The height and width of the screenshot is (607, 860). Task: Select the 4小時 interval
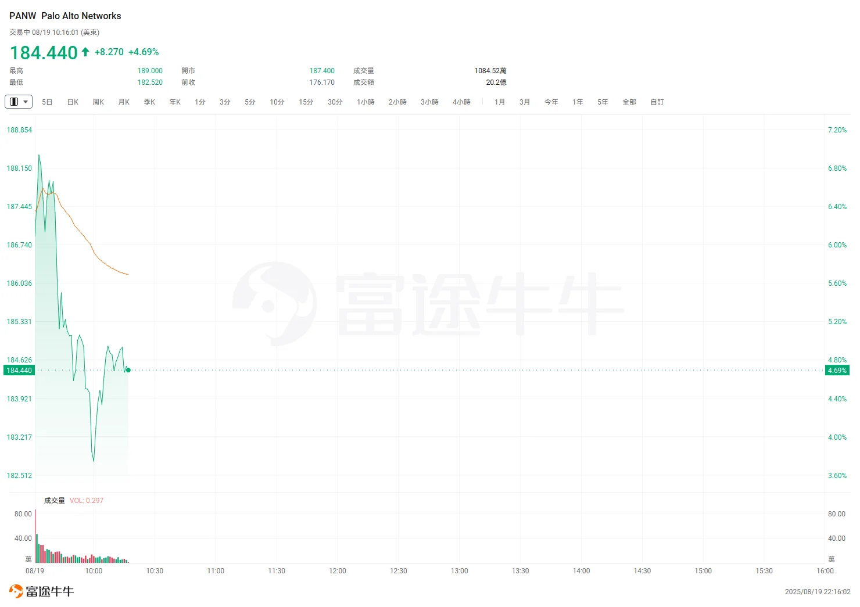(461, 102)
